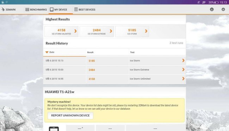Viewport: 229px width, 131px height.
Task: Click the 4158 score in history
Action: (92, 79)
